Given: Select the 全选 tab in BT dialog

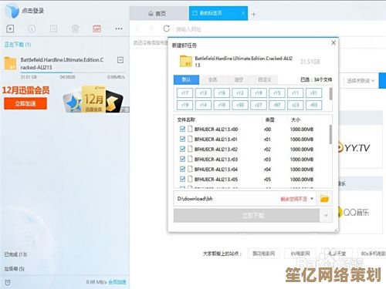Looking at the screenshot, I should pos(212,79).
